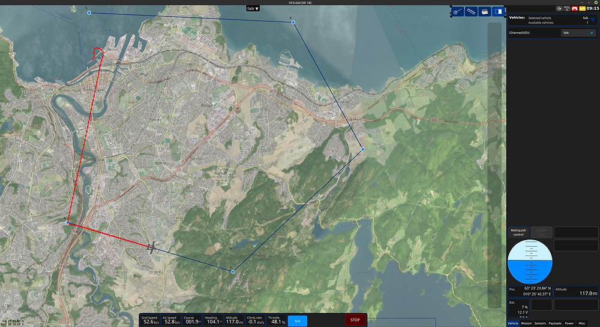
Task: Click the blue N/A mode button
Action: pyautogui.click(x=298, y=321)
